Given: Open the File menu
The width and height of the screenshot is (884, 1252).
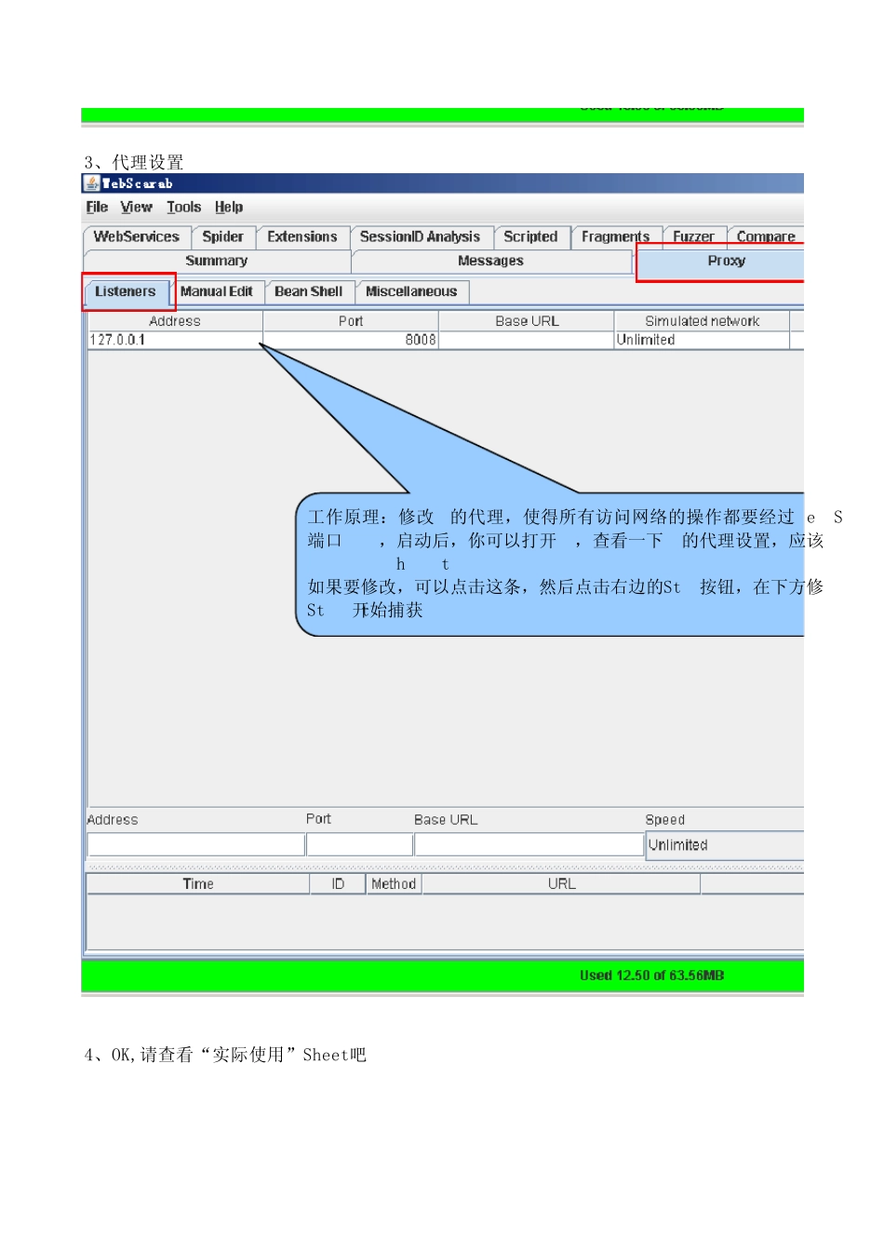Looking at the screenshot, I should 97,208.
